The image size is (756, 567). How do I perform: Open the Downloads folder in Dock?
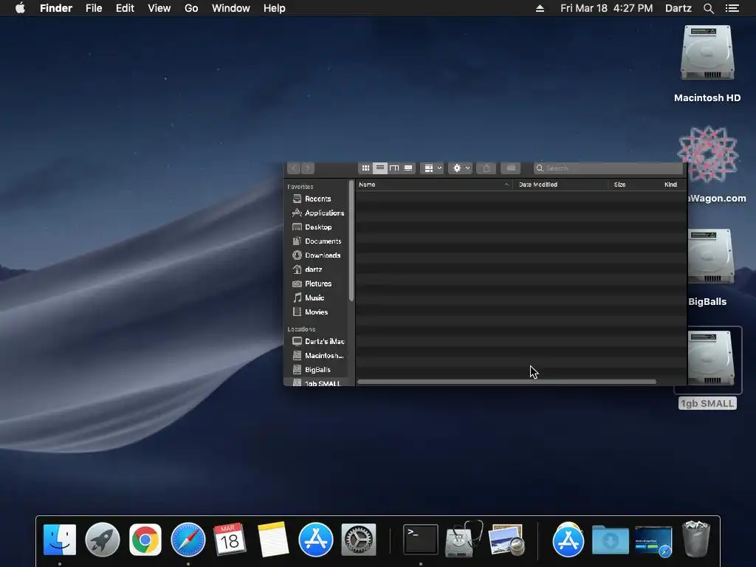coord(611,540)
